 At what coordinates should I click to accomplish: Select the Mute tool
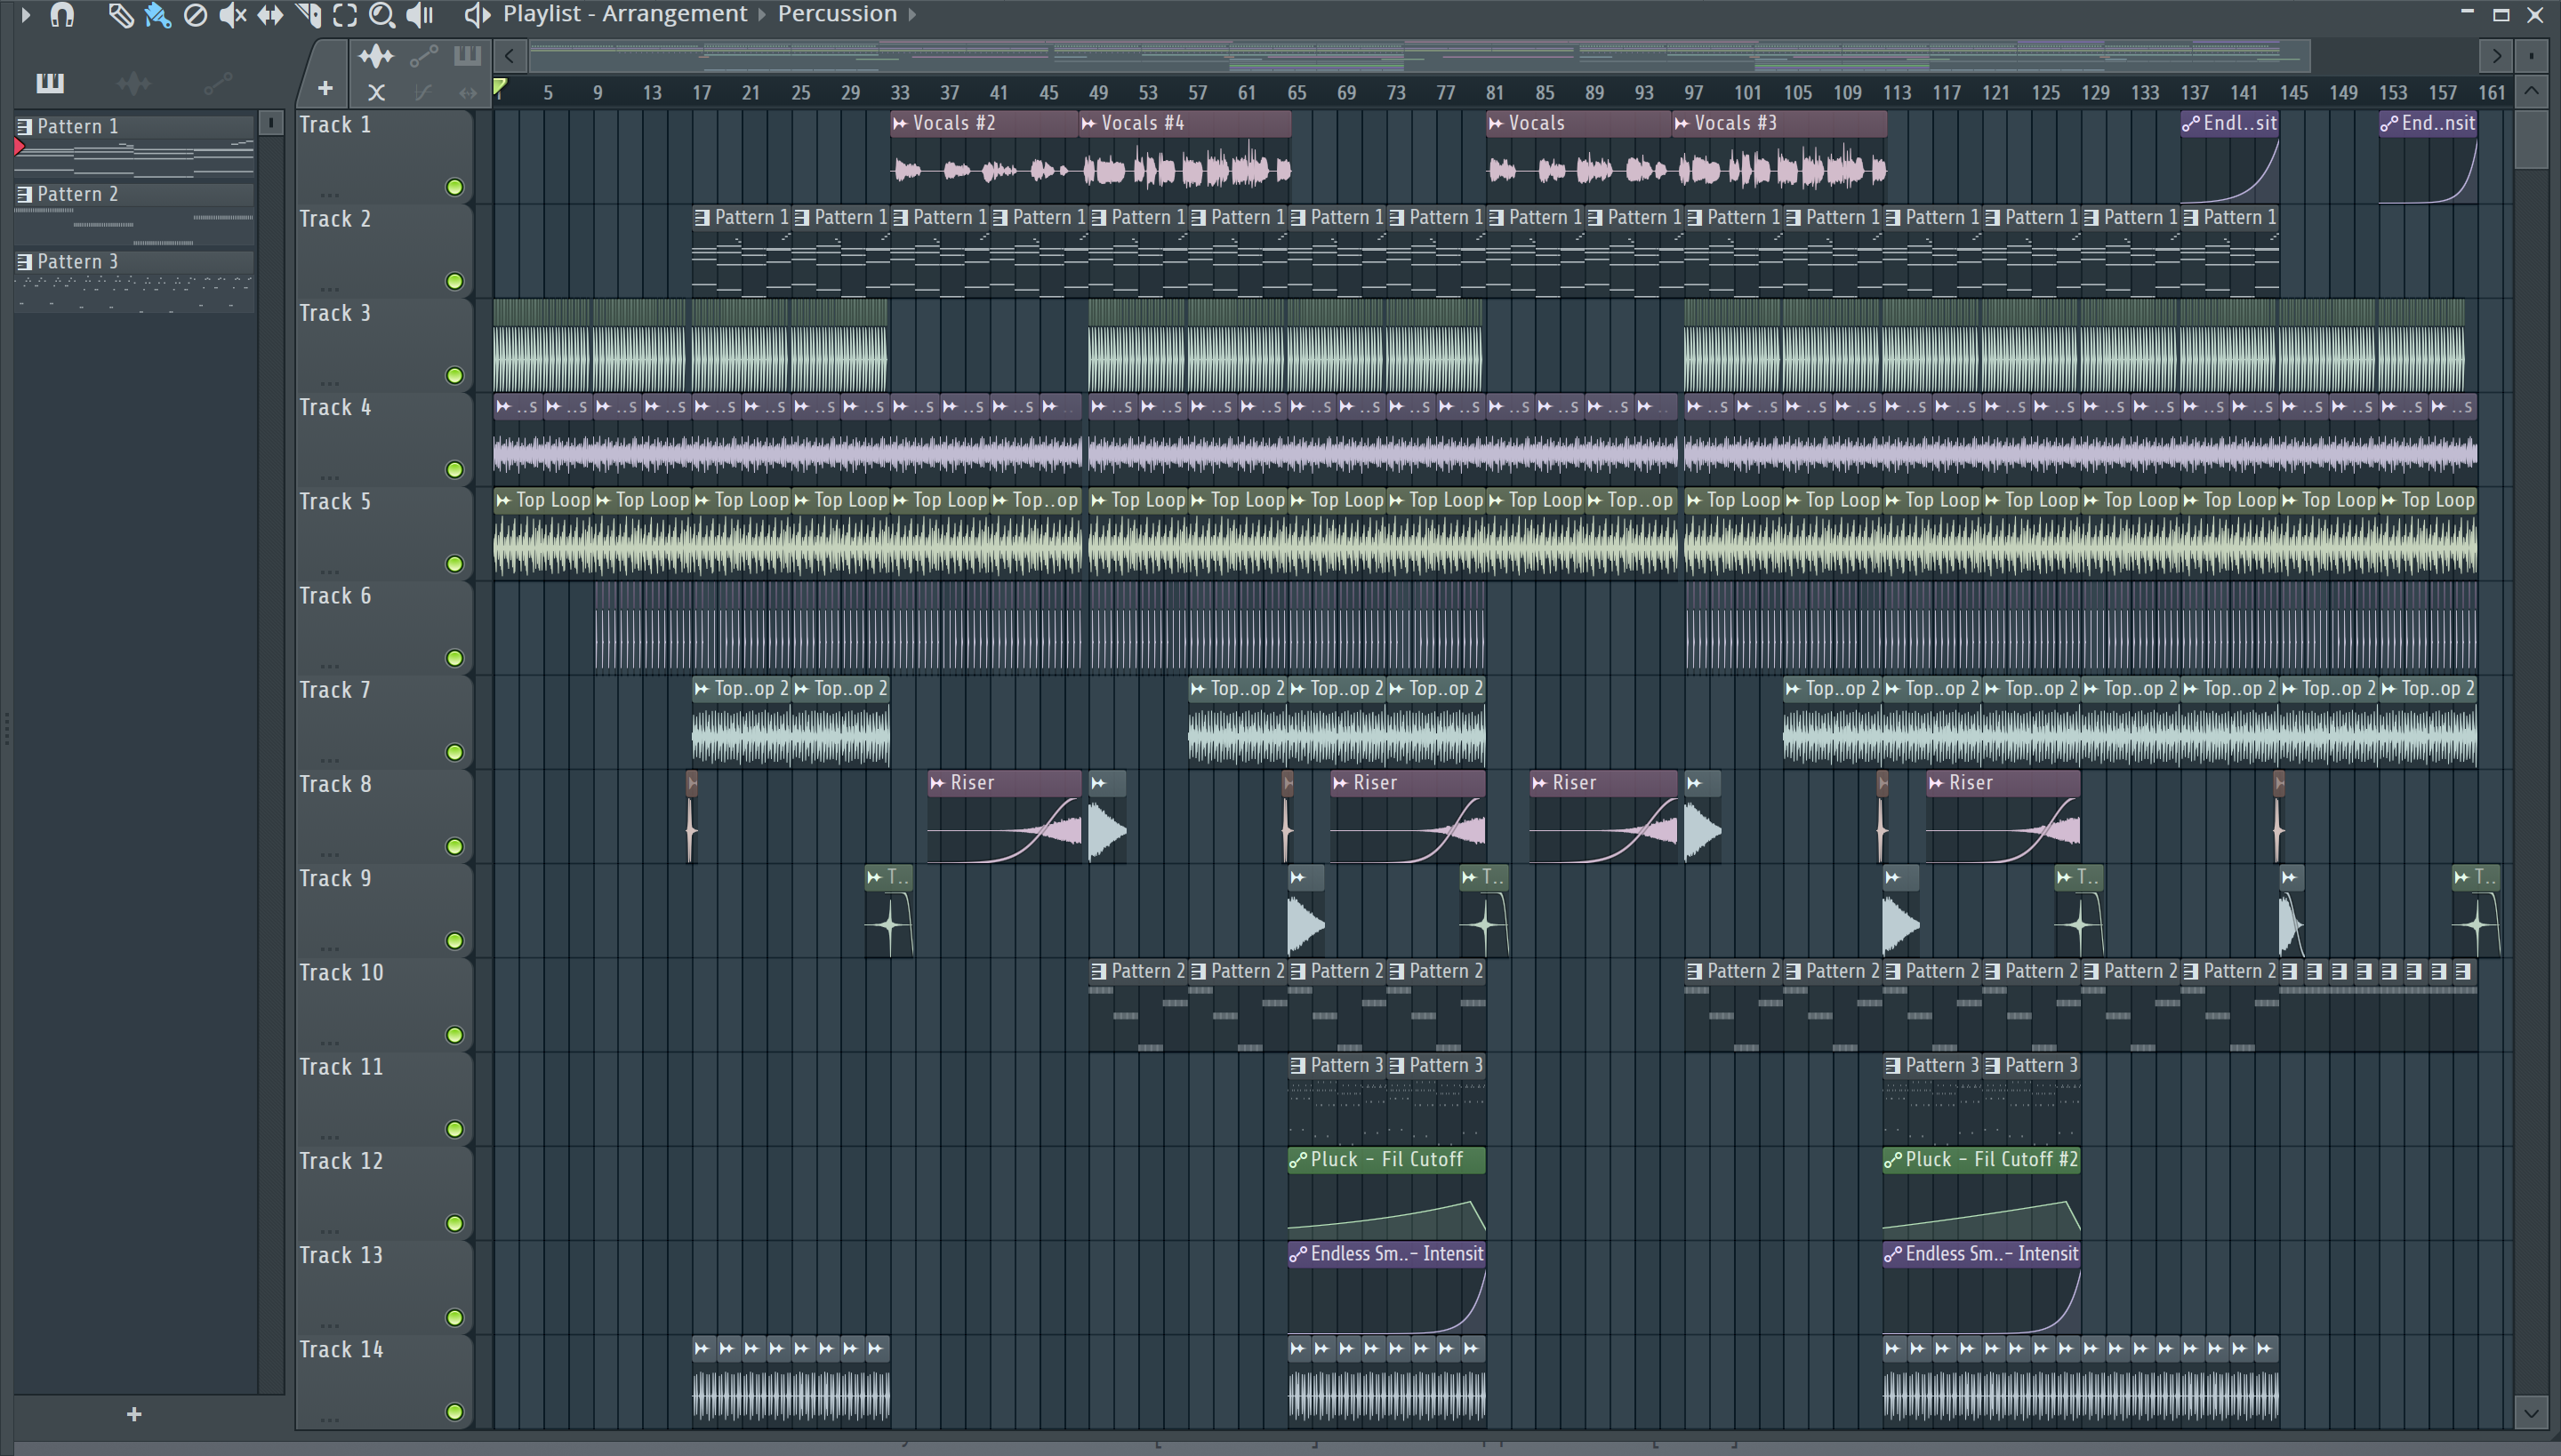click(x=233, y=15)
